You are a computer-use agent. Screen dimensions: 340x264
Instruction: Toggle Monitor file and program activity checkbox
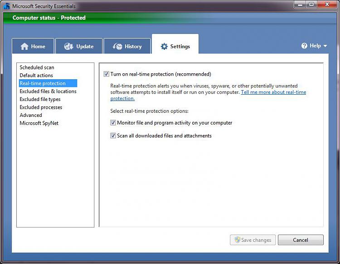[113, 123]
